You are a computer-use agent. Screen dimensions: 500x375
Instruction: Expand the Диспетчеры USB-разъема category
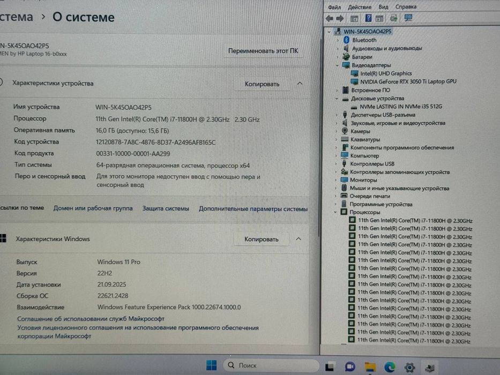[337, 115]
